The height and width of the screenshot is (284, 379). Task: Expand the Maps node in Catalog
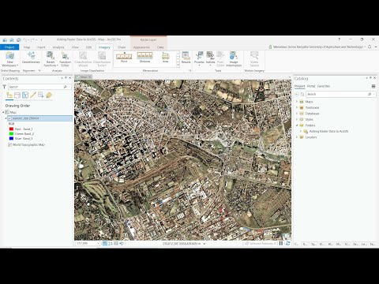click(x=297, y=102)
